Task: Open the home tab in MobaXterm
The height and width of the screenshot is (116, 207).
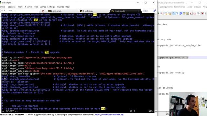Action: point(43,11)
